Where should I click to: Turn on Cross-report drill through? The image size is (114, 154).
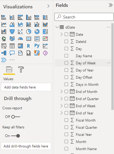[x=16, y=117]
